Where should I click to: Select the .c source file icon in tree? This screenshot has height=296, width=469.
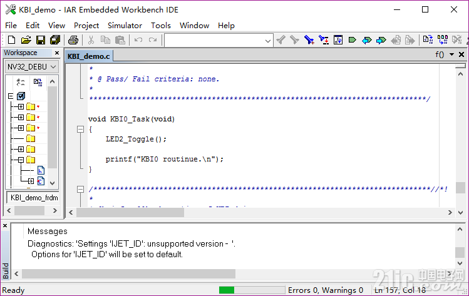coord(41,181)
